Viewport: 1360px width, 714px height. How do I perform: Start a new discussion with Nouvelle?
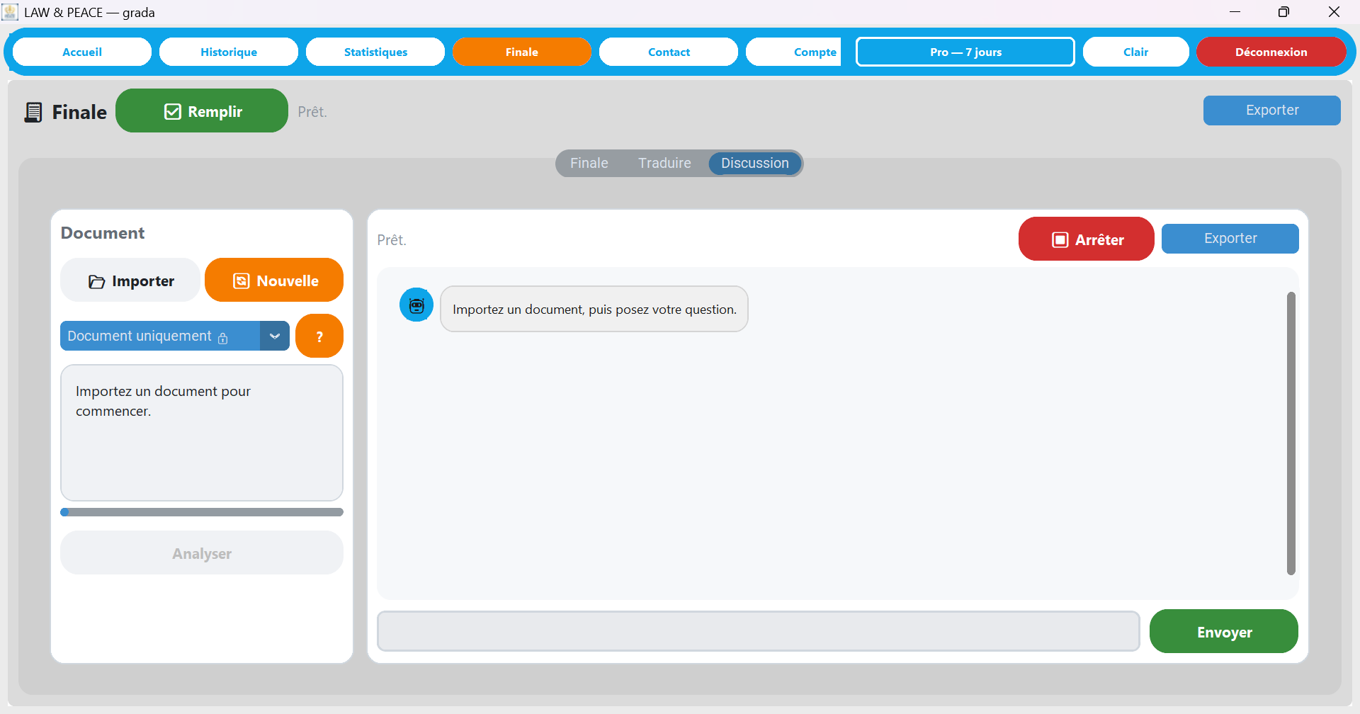(x=274, y=280)
